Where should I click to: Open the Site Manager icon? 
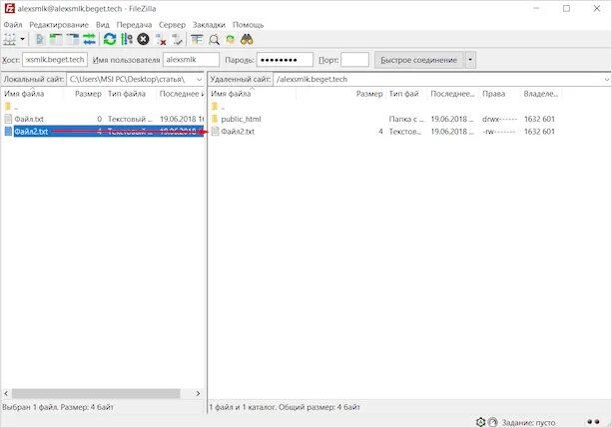pyautogui.click(x=9, y=39)
